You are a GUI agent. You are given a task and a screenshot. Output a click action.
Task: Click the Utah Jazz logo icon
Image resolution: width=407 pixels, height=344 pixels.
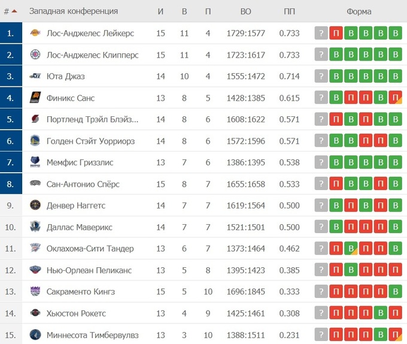pyautogui.click(x=35, y=76)
